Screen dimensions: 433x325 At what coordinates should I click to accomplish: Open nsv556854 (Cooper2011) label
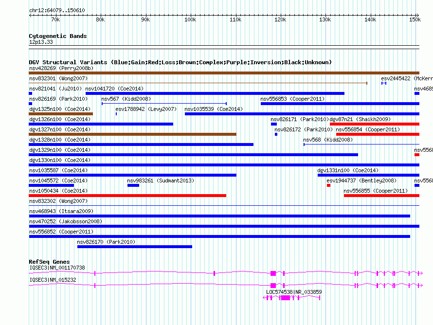368,129
